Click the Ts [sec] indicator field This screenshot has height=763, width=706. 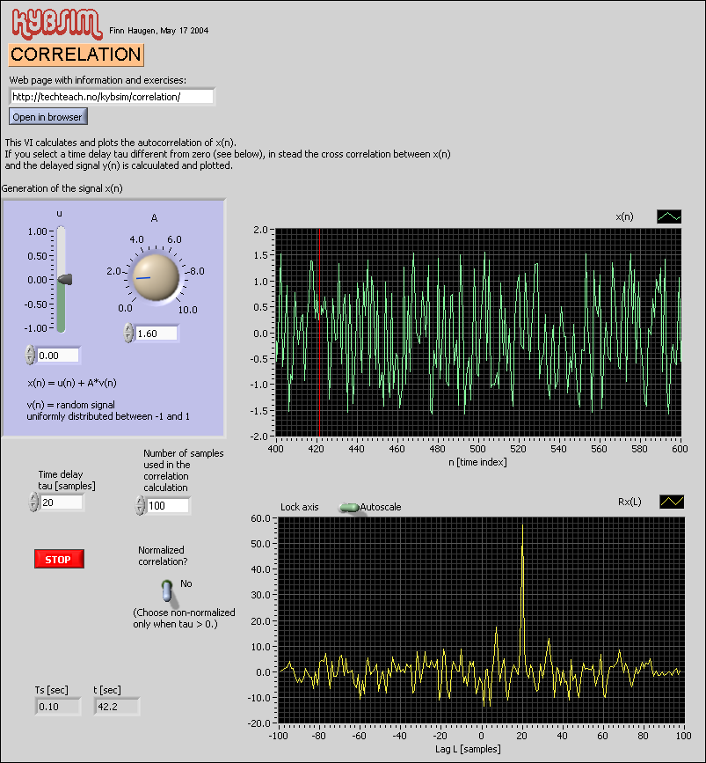(58, 706)
